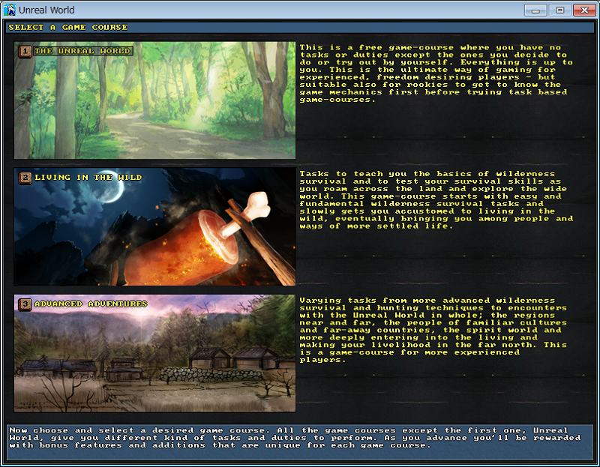The width and height of the screenshot is (600, 467).
Task: Maximize the Unreal World window
Action: pyautogui.click(x=559, y=10)
